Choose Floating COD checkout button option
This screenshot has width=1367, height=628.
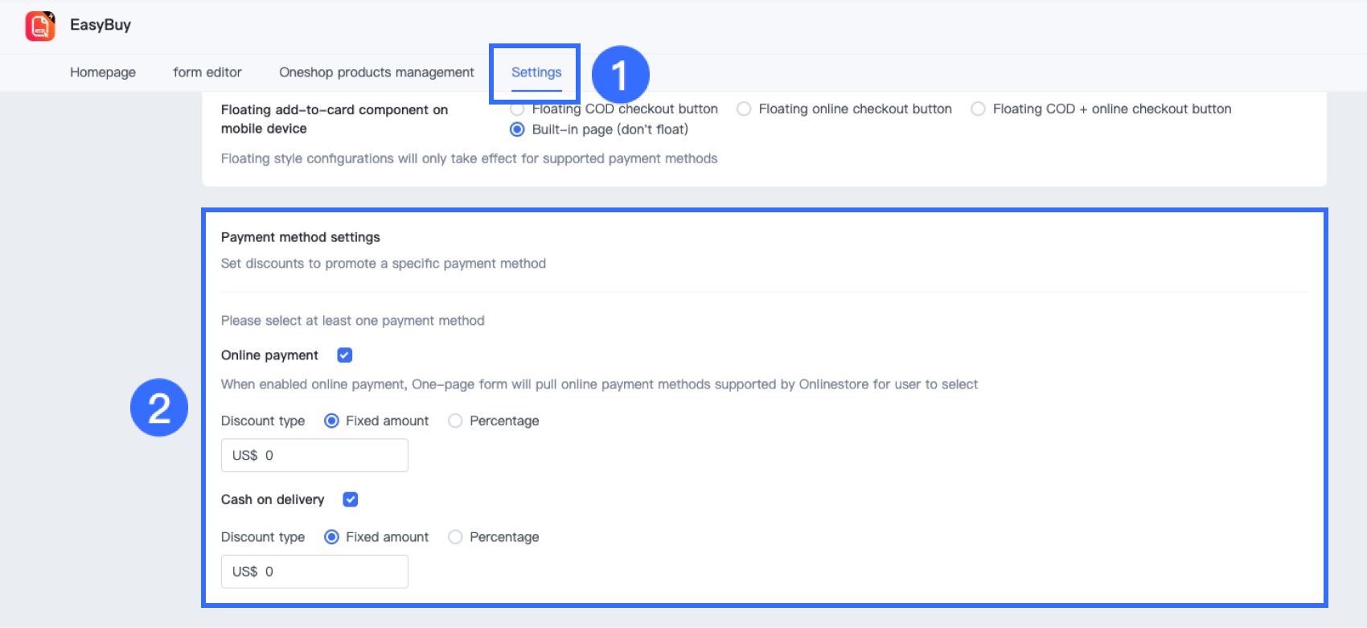coord(518,109)
